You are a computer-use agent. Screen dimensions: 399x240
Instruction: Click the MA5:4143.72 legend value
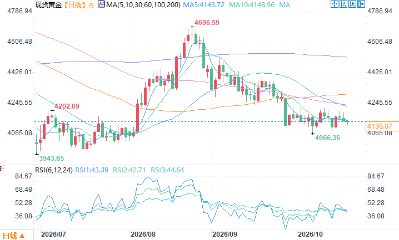pos(204,5)
